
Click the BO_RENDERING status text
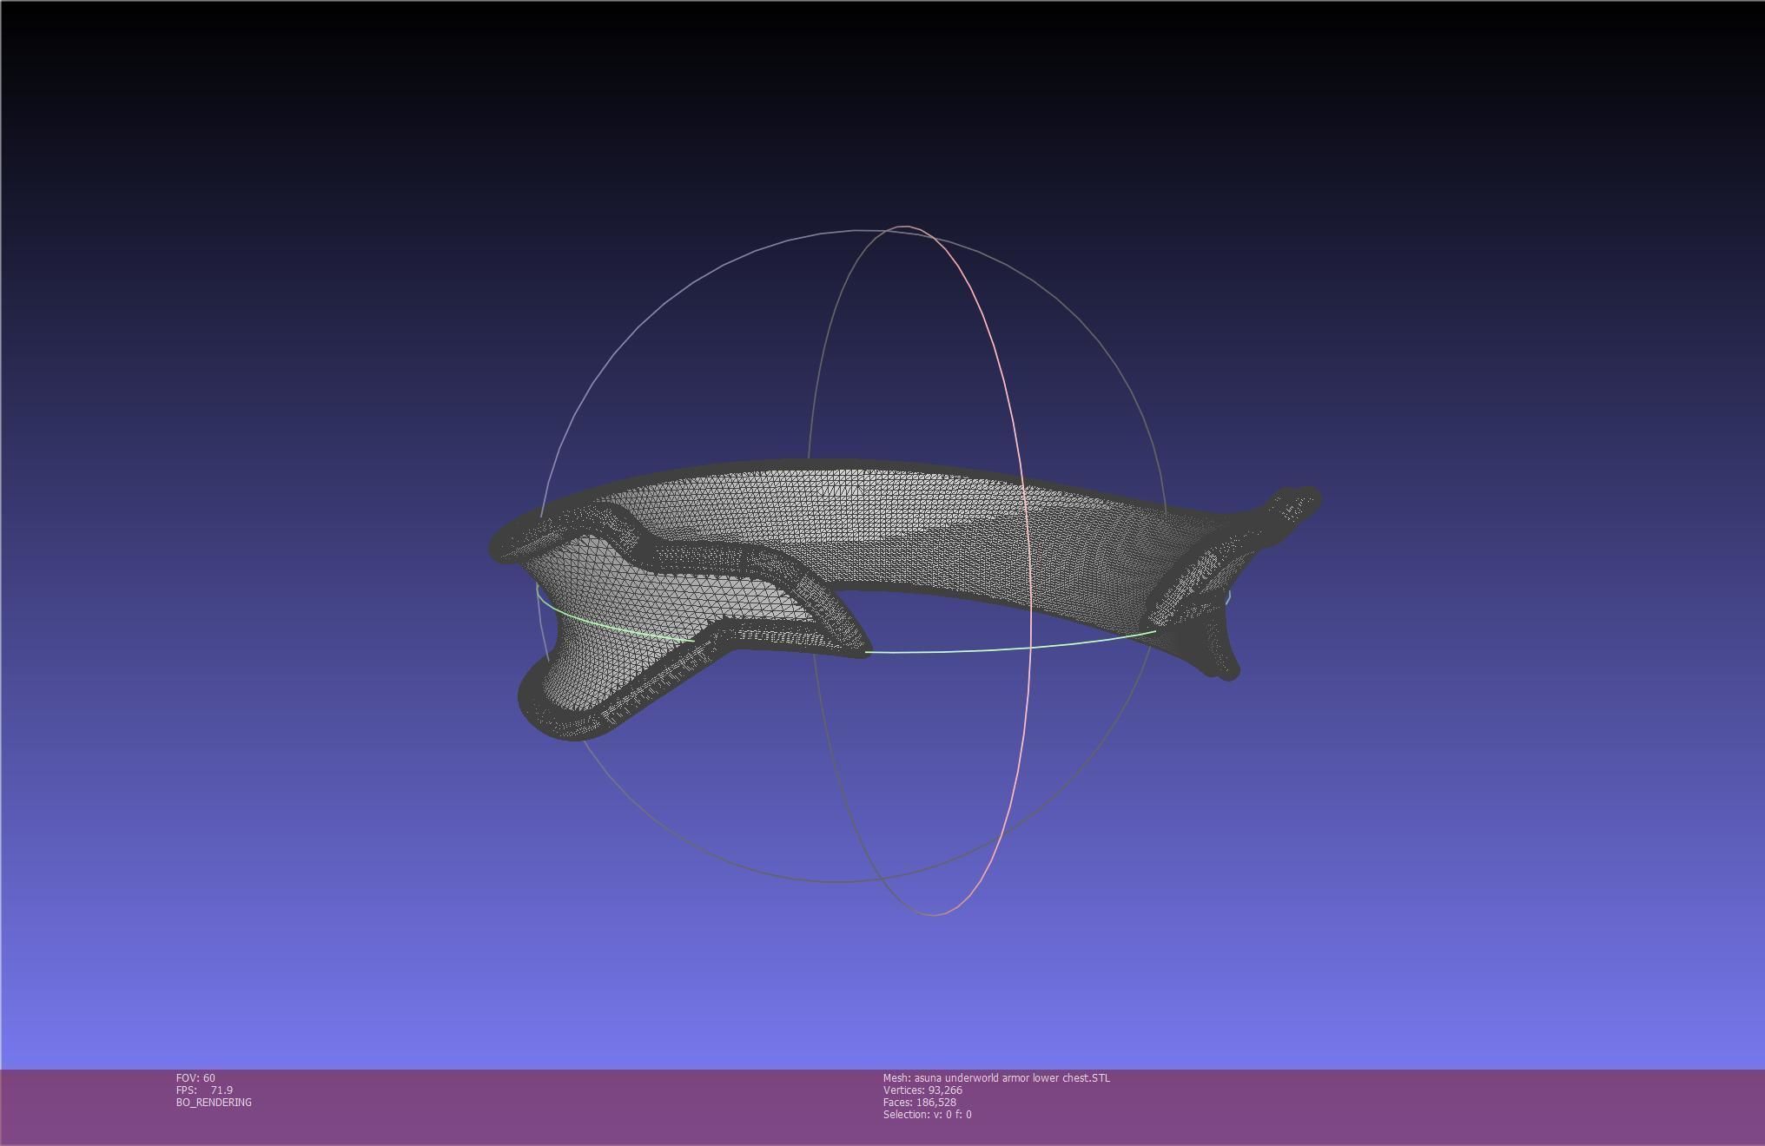tap(214, 1102)
